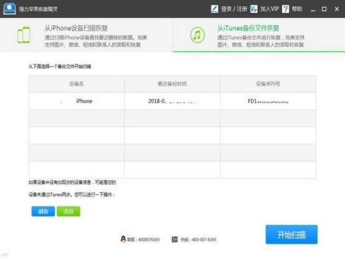Switch to 从iPhone设备扫描恢复 tab

coord(86,35)
